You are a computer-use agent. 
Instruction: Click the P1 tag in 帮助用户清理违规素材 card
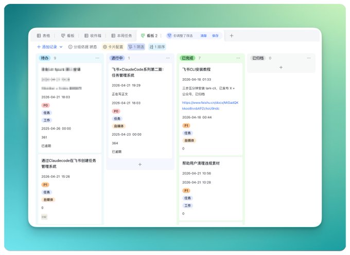(x=186, y=191)
